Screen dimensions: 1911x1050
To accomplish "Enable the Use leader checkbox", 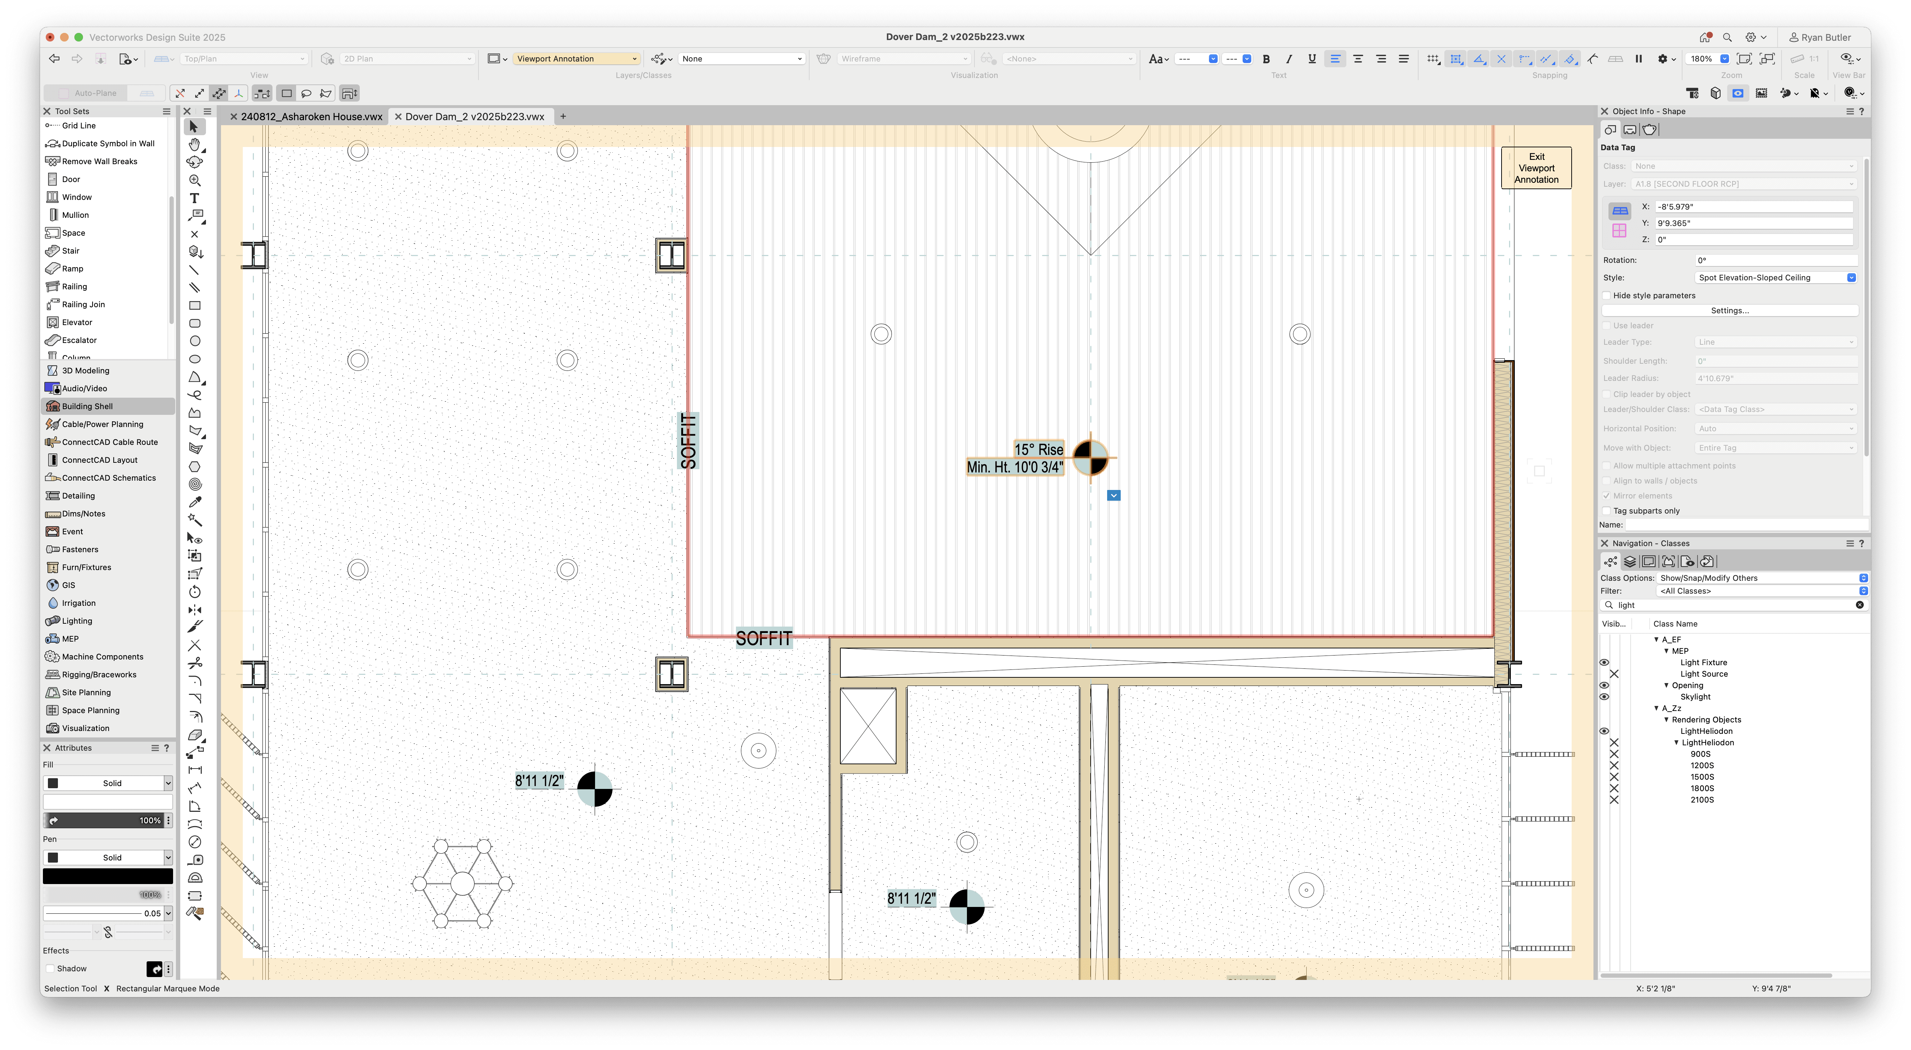I will tap(1607, 325).
